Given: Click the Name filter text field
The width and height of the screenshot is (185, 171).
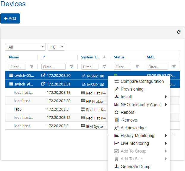Looking at the screenshot, I should [x=17, y=67].
